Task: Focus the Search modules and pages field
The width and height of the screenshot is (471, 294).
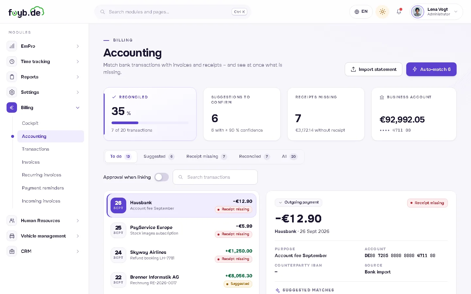Action: (x=173, y=12)
